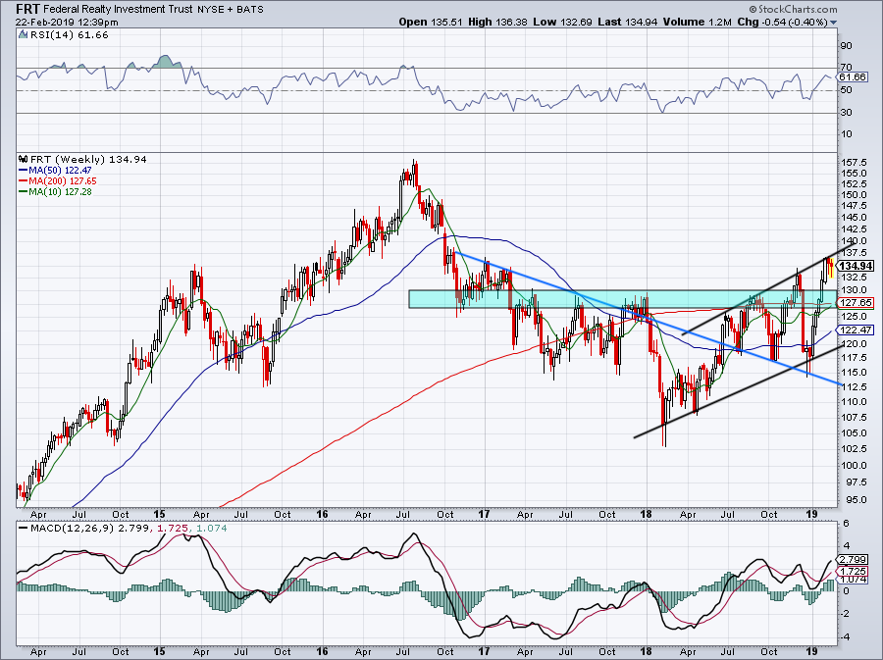Click year label 18 below the MACD panel
Viewport: 883px width, 660px height.
[x=646, y=652]
